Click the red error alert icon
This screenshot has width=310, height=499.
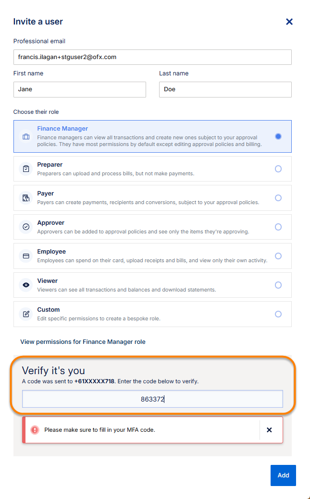35,430
